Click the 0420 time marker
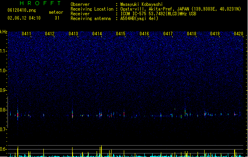Viewport: 248px width, 157px height. (239, 34)
